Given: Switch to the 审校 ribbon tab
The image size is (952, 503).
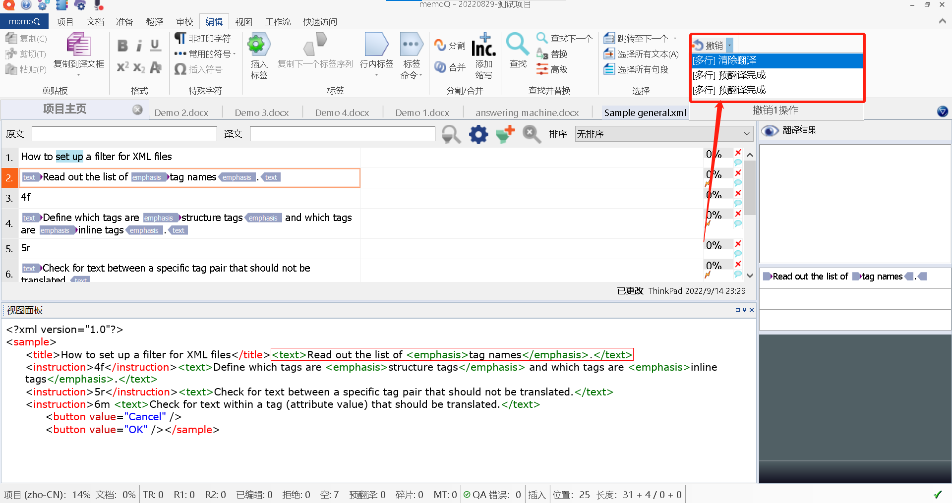Looking at the screenshot, I should click(x=184, y=22).
